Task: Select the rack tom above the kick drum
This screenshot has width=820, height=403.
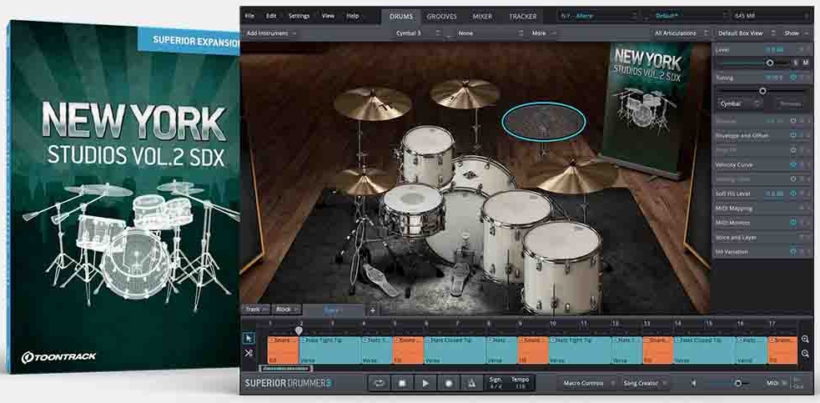Action: (427, 155)
